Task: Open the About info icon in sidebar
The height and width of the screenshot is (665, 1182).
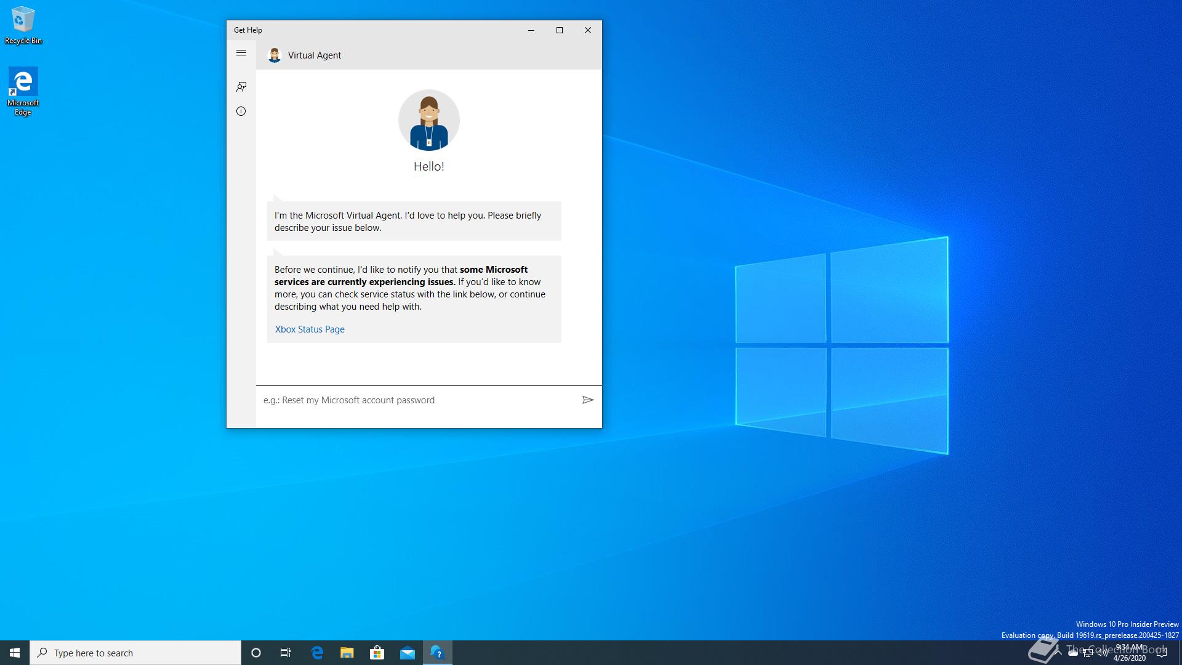Action: click(x=241, y=111)
